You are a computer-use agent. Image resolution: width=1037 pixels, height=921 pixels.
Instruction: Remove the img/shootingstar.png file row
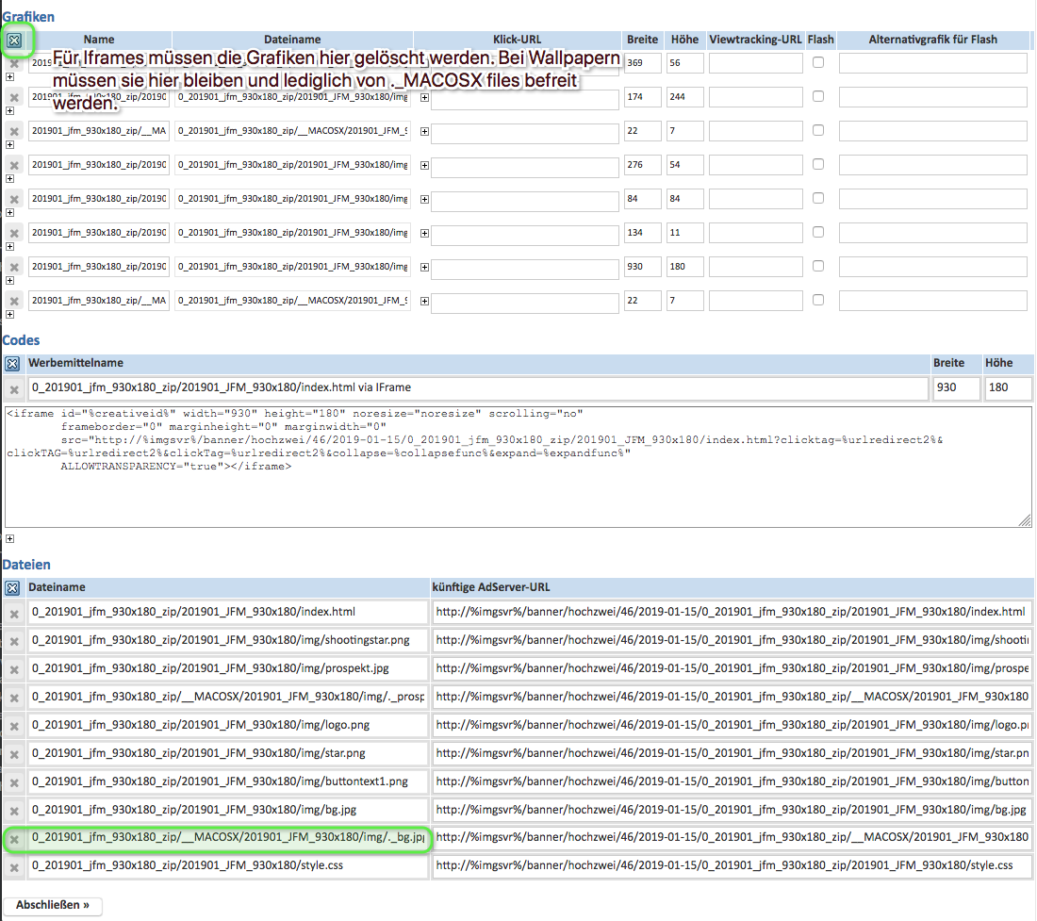point(14,642)
